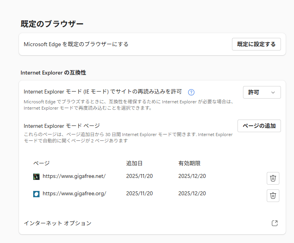Click the 有効期限 column header
This screenshot has height=243, width=294.
[190, 163]
